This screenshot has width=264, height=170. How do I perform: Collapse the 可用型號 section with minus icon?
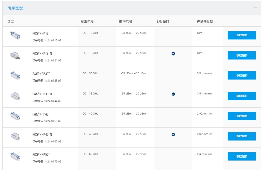tap(255, 8)
